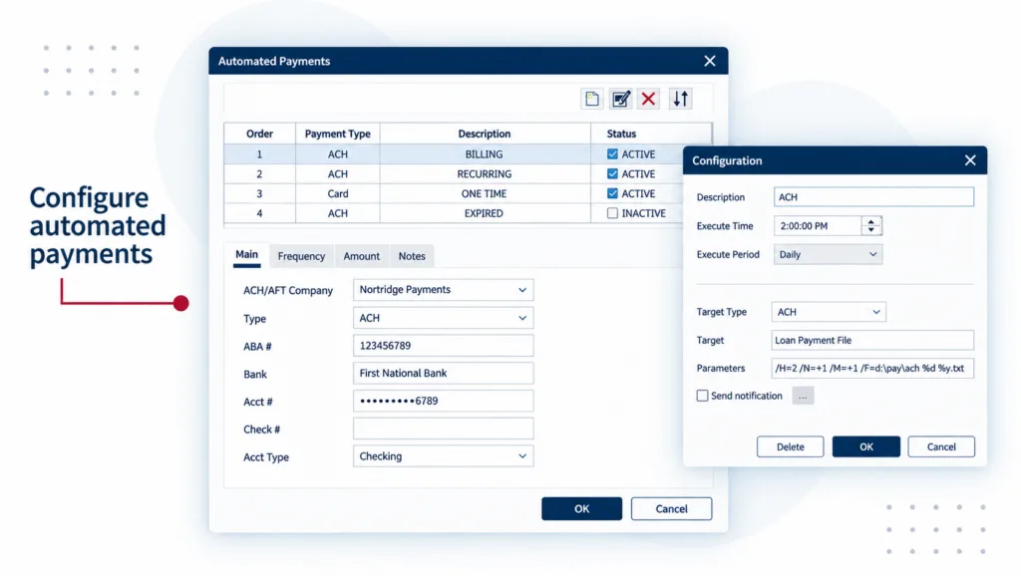Click the red X delete payment icon
Screen dimensions: 1021x576
pyautogui.click(x=648, y=99)
